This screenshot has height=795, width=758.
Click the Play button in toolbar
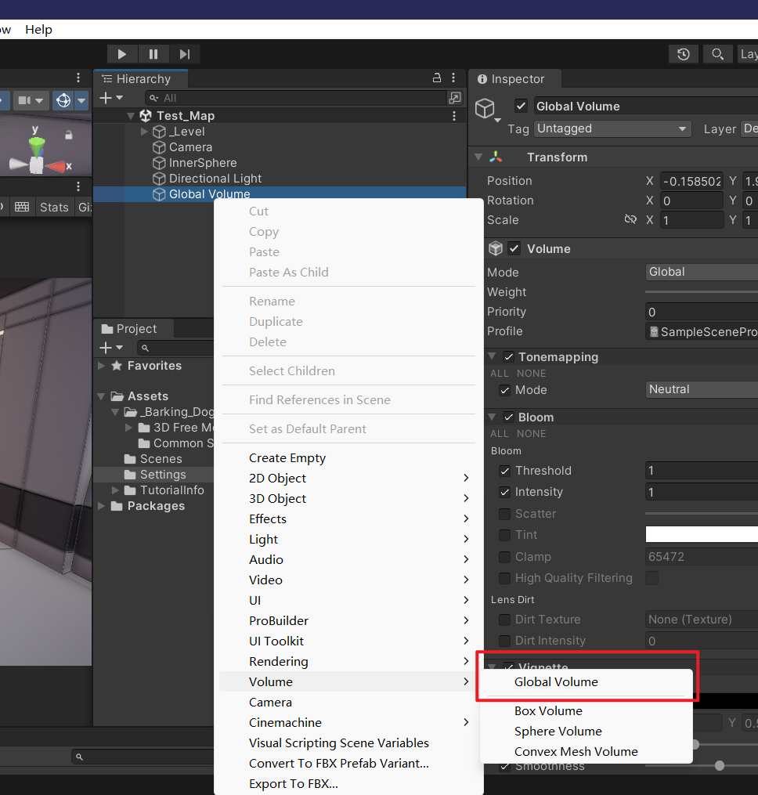122,54
